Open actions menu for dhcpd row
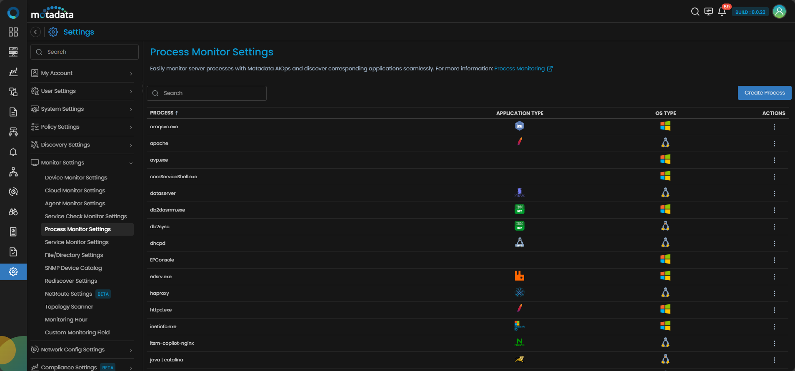The width and height of the screenshot is (795, 371). pos(774,244)
